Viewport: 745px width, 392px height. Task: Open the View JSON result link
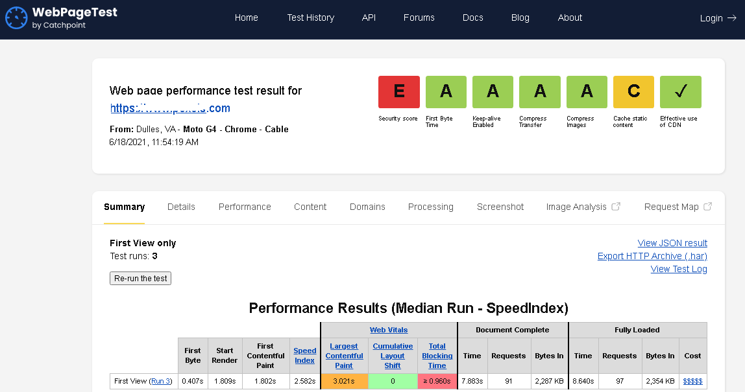672,243
